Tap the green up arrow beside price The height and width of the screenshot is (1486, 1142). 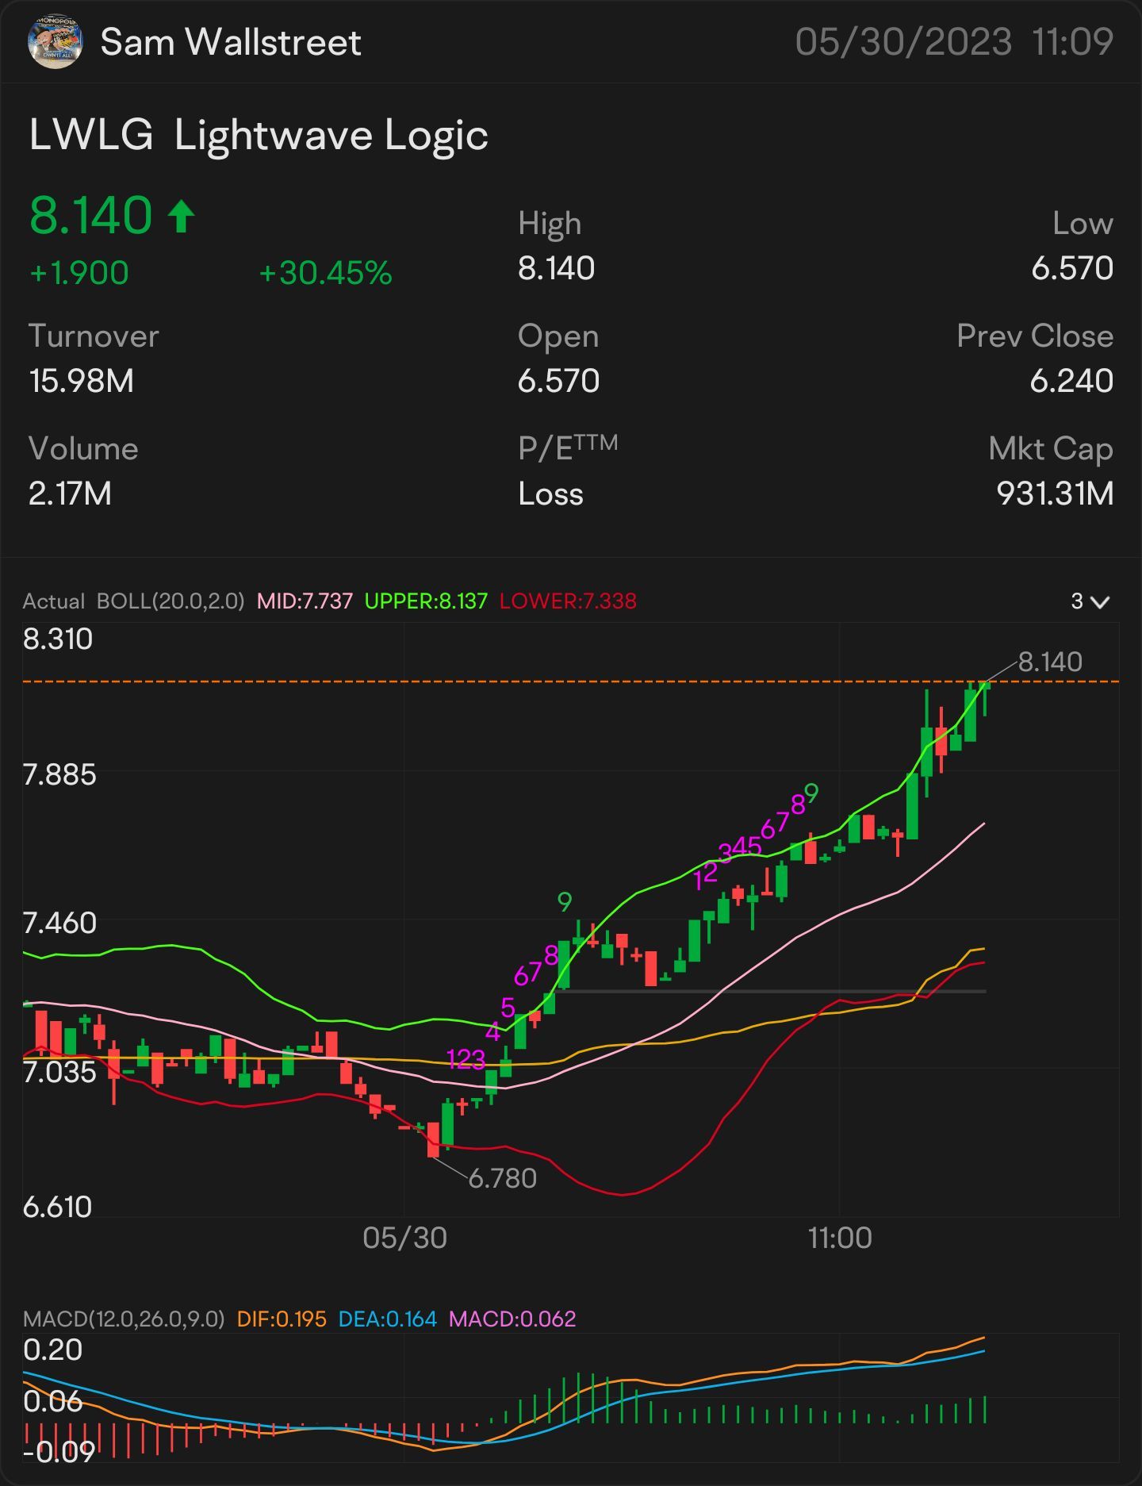click(182, 217)
